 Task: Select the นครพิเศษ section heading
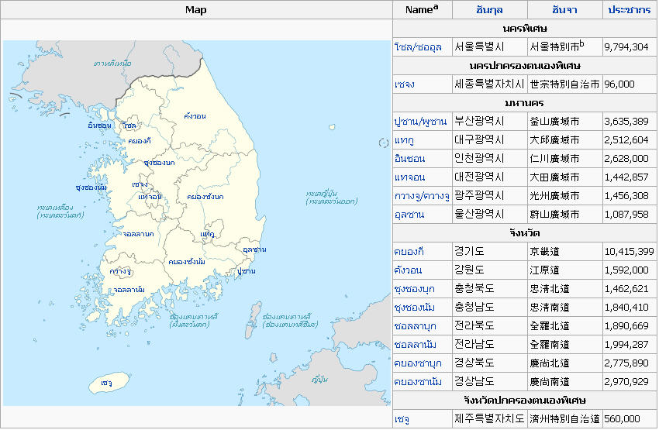tap(525, 29)
